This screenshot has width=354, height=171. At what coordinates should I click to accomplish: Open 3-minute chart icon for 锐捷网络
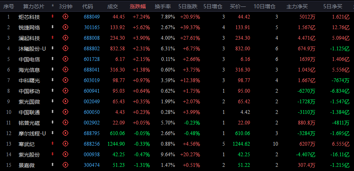pos(66,27)
